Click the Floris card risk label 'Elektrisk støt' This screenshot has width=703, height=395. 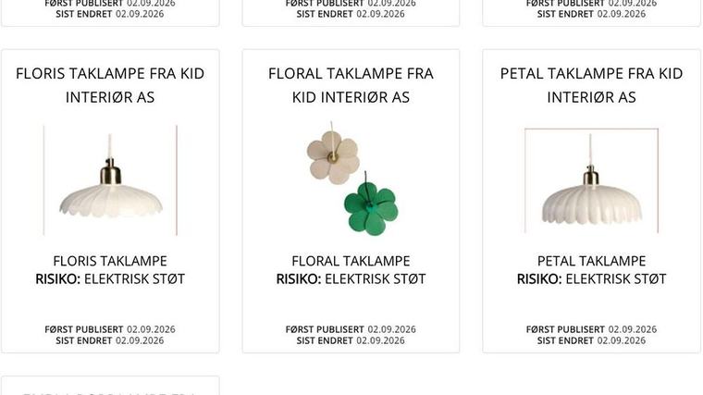[x=134, y=278]
